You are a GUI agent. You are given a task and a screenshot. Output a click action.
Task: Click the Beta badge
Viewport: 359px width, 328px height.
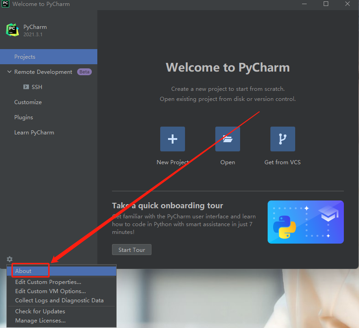[84, 72]
